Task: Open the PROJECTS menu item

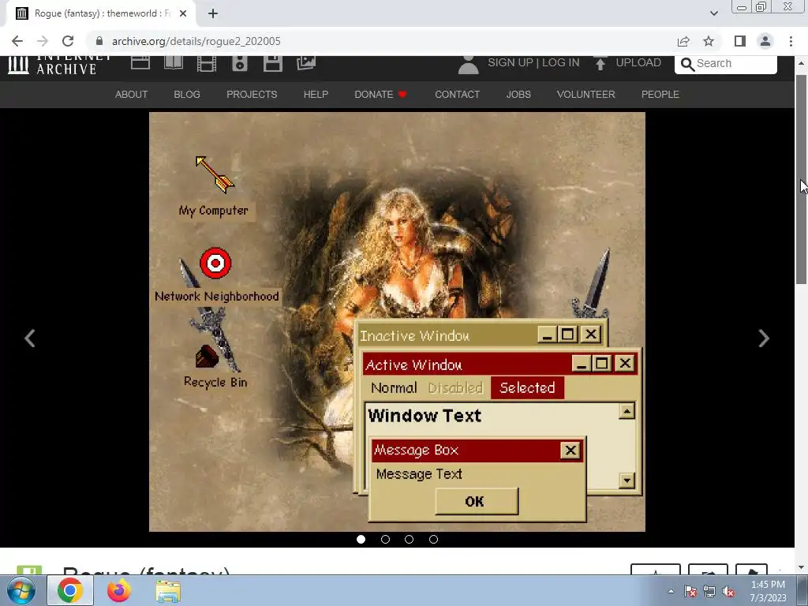Action: point(252,95)
